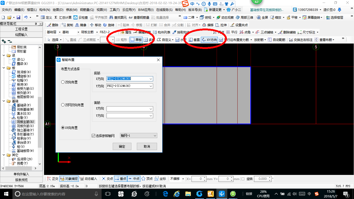Open 工程设置 navigation section
This screenshot has height=199, width=354.
click(x=21, y=29)
